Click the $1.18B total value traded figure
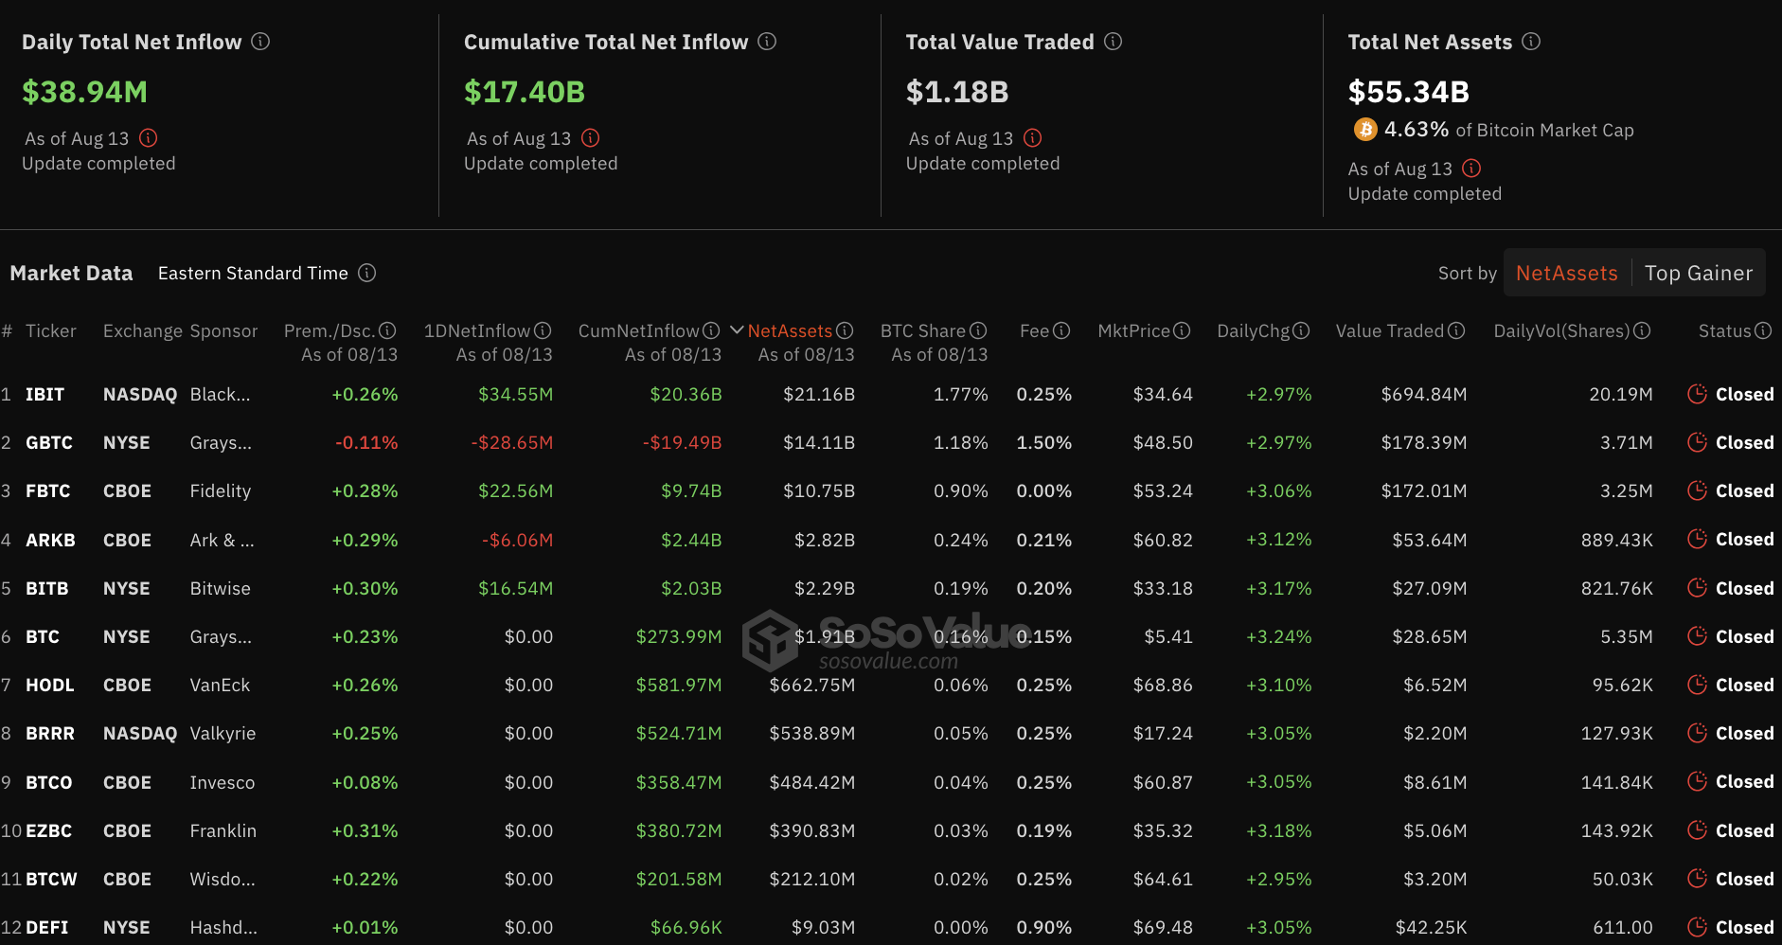Screen dimensions: 1782x945 [x=957, y=92]
